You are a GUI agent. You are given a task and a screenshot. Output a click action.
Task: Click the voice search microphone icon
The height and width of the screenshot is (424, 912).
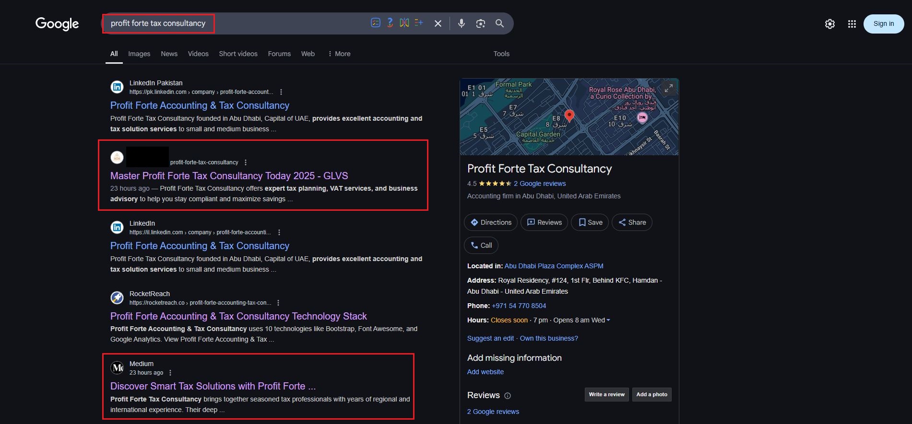pyautogui.click(x=461, y=23)
